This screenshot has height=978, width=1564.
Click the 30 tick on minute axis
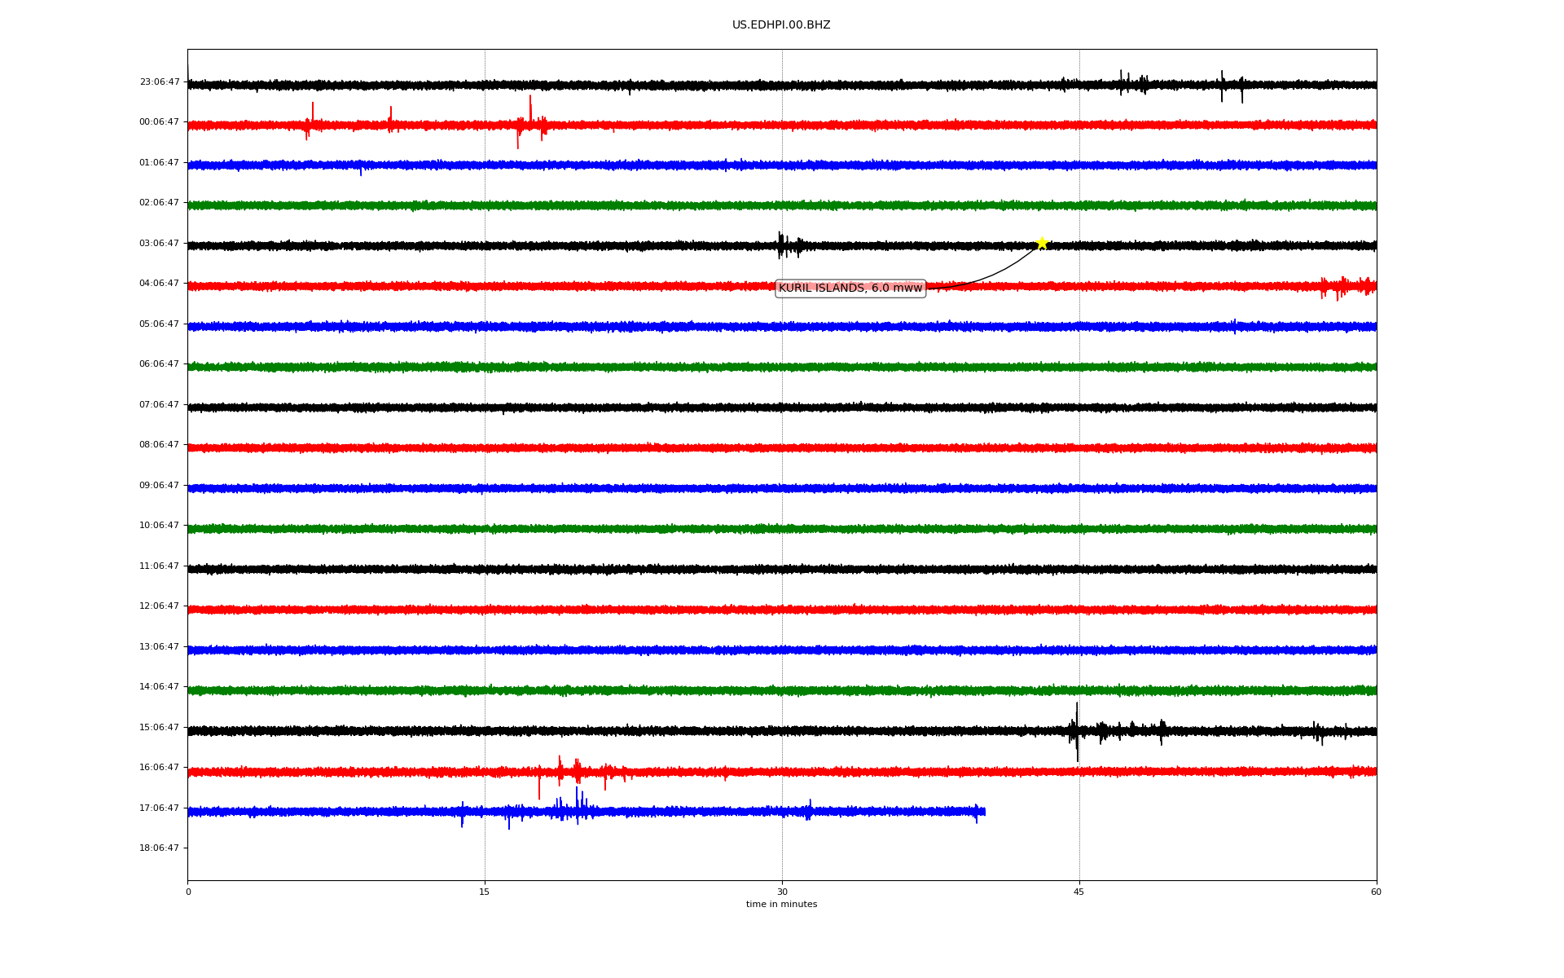[x=782, y=892]
